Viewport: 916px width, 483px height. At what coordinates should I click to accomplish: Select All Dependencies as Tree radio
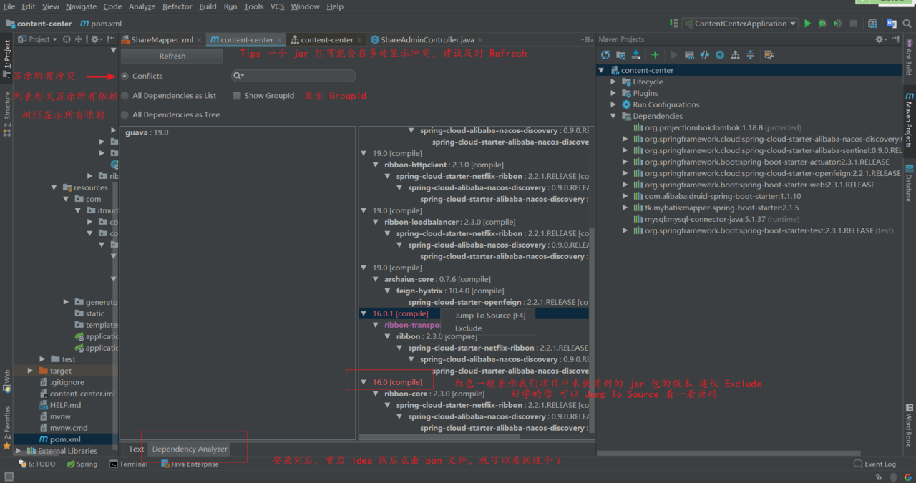click(125, 114)
